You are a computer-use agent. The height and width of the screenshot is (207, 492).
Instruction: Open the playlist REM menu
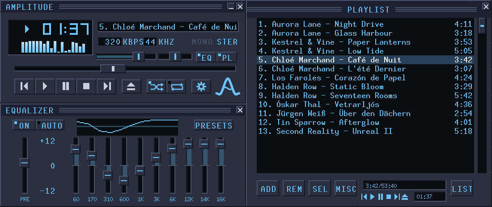coord(294,189)
